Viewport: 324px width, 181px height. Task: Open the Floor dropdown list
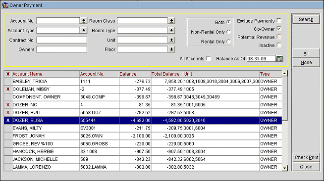[171, 49]
